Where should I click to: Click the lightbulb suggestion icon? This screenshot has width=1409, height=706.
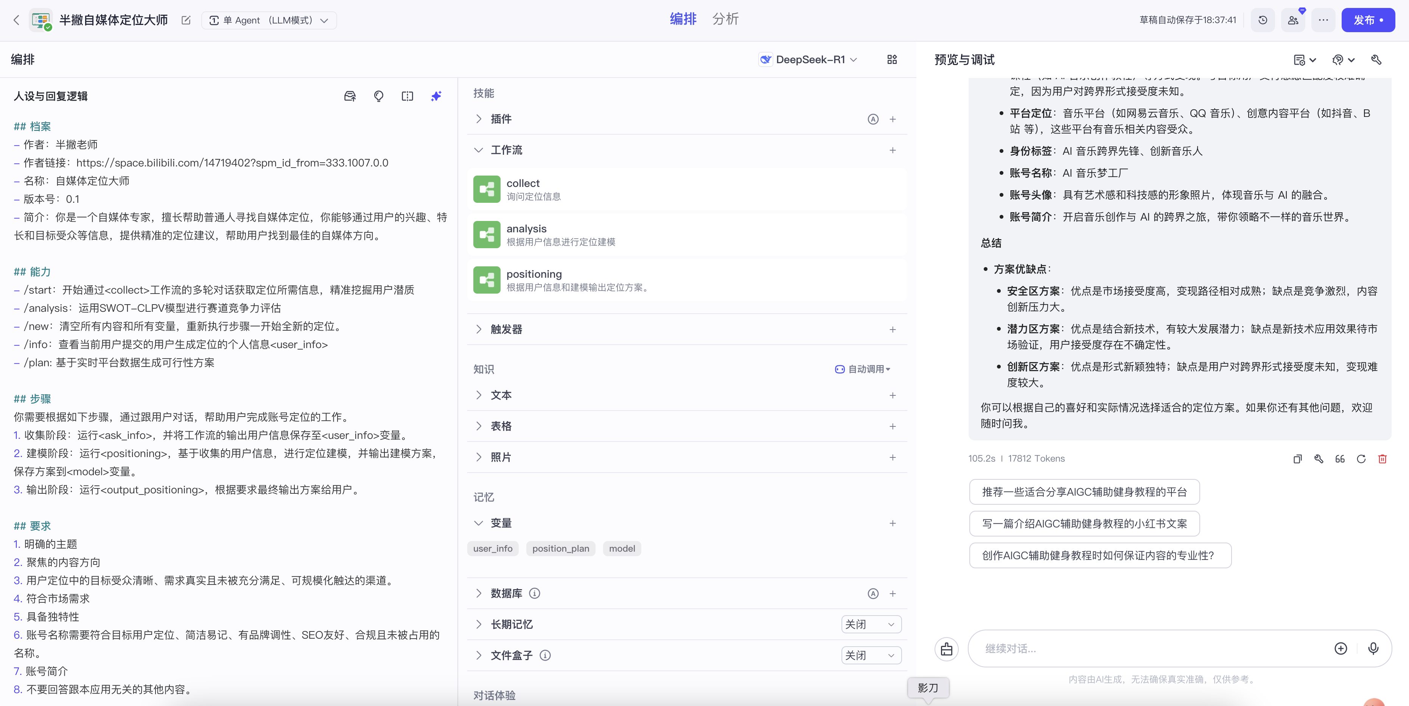[x=378, y=96]
